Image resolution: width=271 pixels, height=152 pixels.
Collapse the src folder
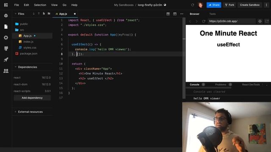19,30
